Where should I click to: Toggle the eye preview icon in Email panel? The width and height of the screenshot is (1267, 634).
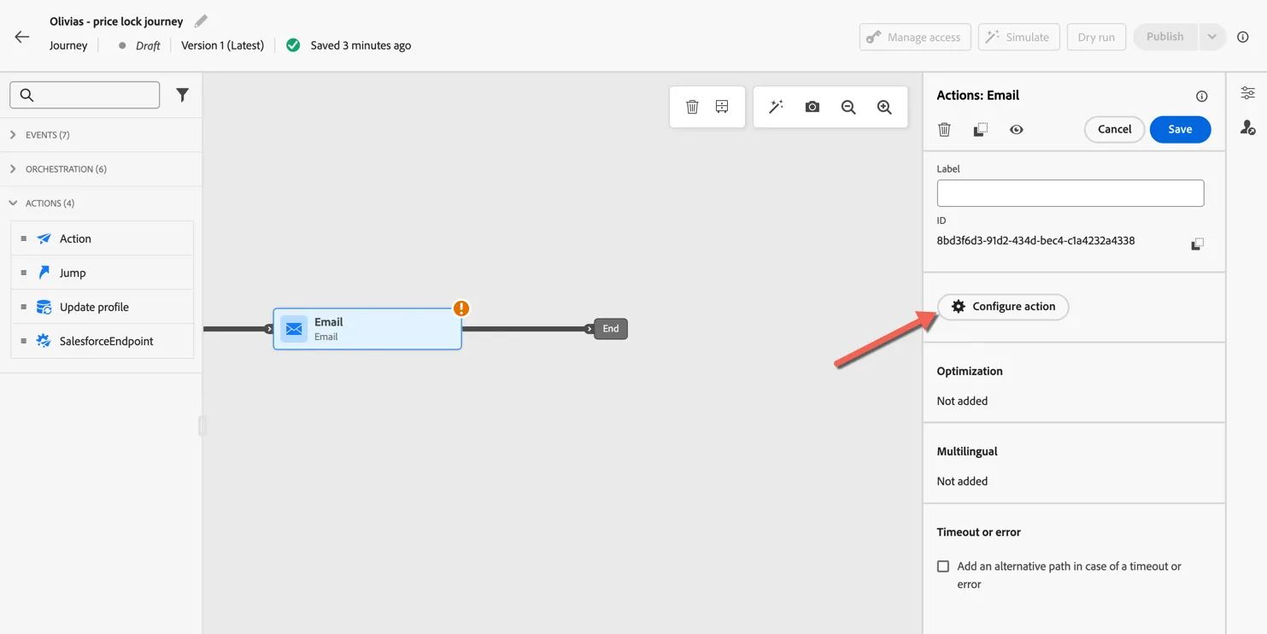(1017, 130)
